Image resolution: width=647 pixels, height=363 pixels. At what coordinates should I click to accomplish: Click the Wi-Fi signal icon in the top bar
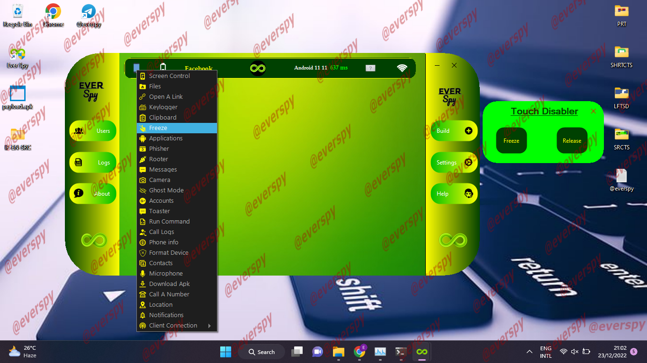click(402, 68)
